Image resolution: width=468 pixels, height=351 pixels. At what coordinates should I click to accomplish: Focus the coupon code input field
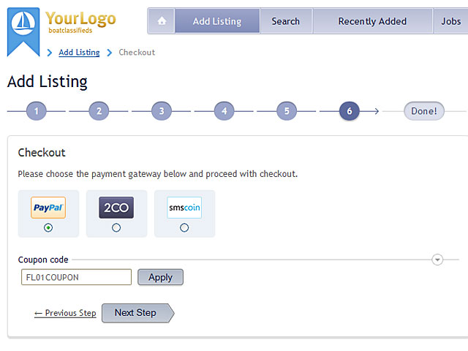pyautogui.click(x=76, y=277)
